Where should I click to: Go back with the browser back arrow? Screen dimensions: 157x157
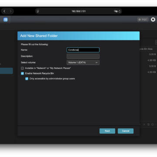coord(4,11)
